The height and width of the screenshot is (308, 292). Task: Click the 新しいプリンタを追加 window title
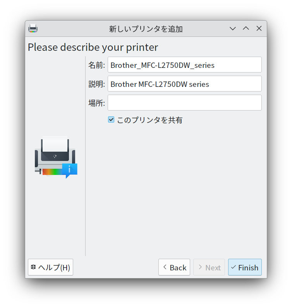click(x=146, y=29)
